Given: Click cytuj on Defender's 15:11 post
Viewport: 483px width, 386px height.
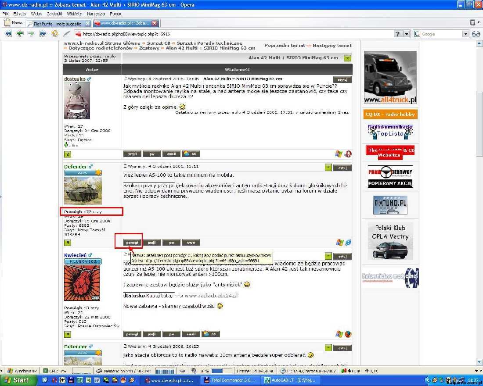Looking at the screenshot, I should [342, 168].
